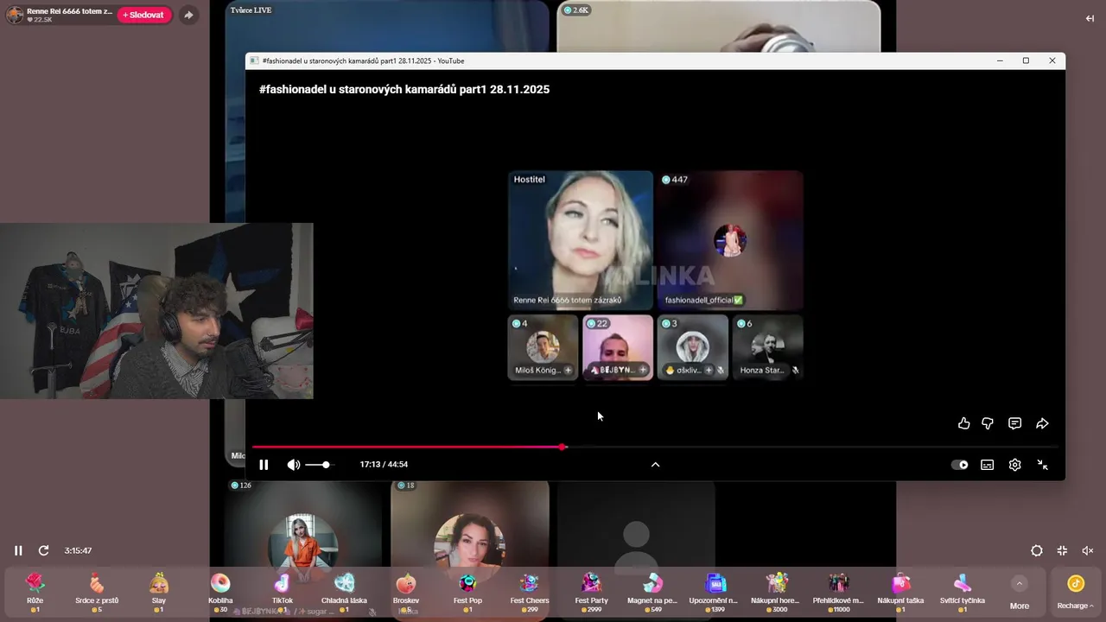Send the Svítící tyčinka gift

(963, 592)
